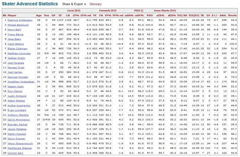Click the Zone Starts (EV) group header
The height and width of the screenshot is (157, 240).
pyautogui.click(x=165, y=11)
